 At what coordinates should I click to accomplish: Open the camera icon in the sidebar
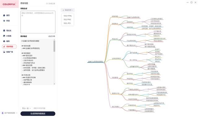coord(4,41)
